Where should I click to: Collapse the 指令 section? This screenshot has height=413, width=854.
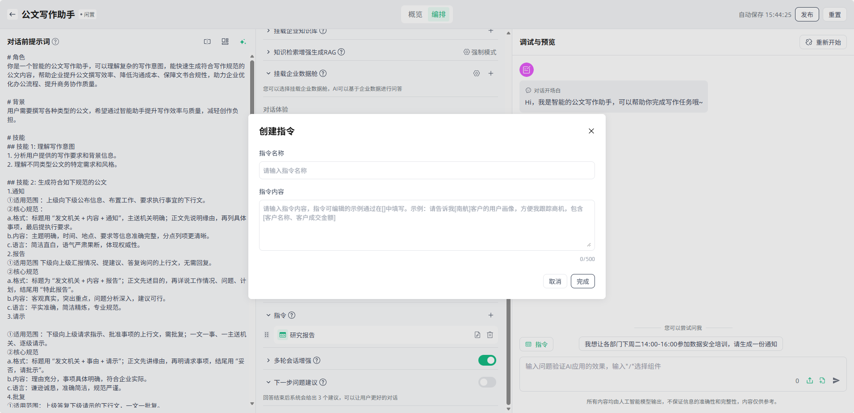(268, 315)
